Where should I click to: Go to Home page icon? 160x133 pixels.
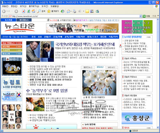pyautogui.click(x=33, y=11)
